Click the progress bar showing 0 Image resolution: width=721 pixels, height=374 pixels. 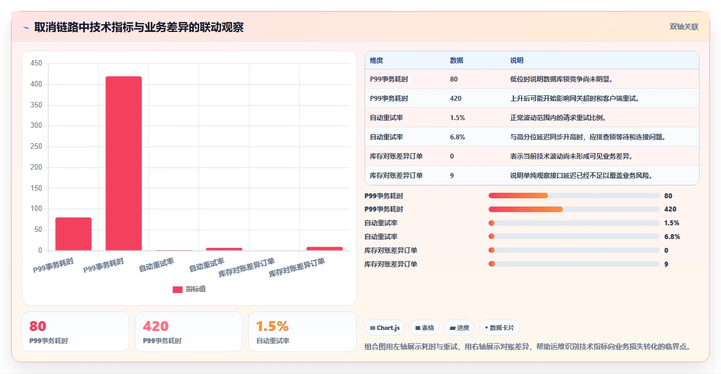click(574, 250)
